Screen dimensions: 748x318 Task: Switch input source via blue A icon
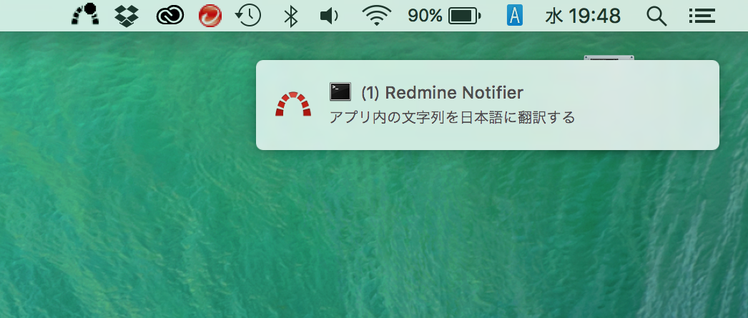(x=515, y=16)
